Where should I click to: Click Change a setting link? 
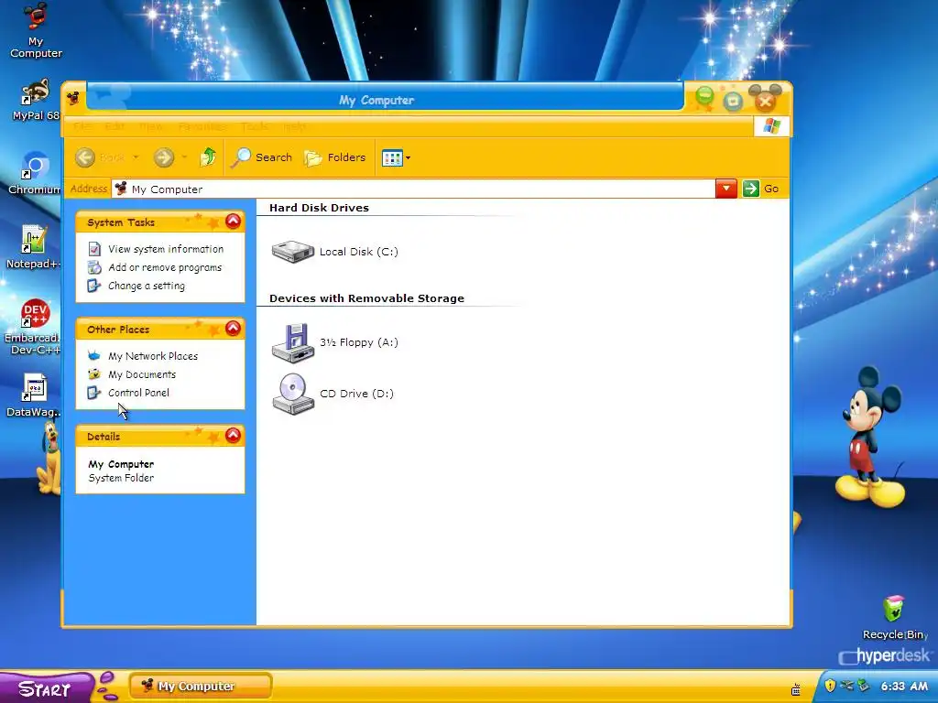click(147, 287)
